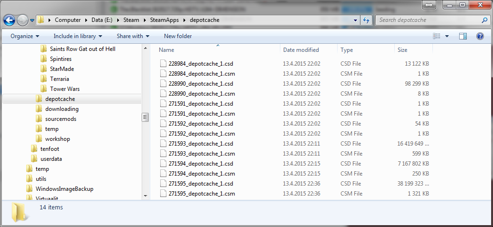Click the size cell 98 299 KB
Screen dimensions: 493x227
[x=417, y=84]
